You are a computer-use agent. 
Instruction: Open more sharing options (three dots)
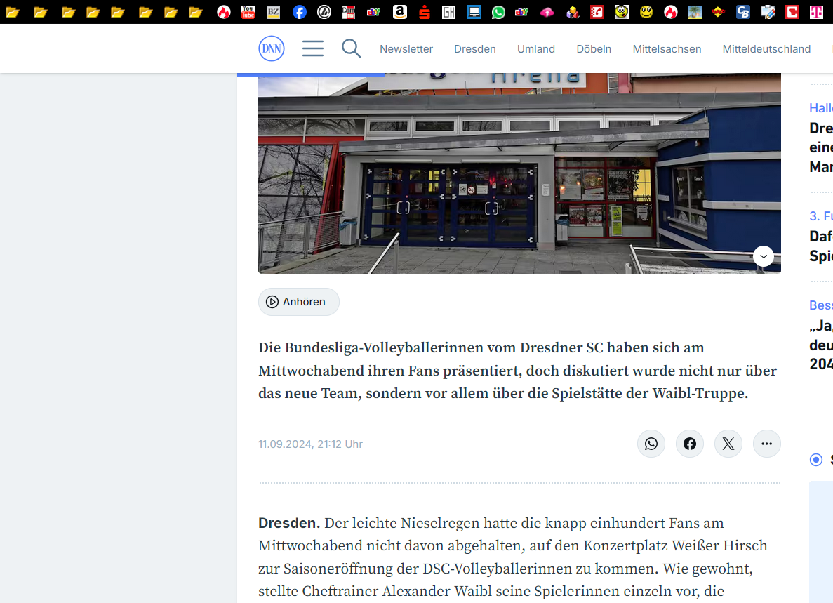tap(766, 444)
